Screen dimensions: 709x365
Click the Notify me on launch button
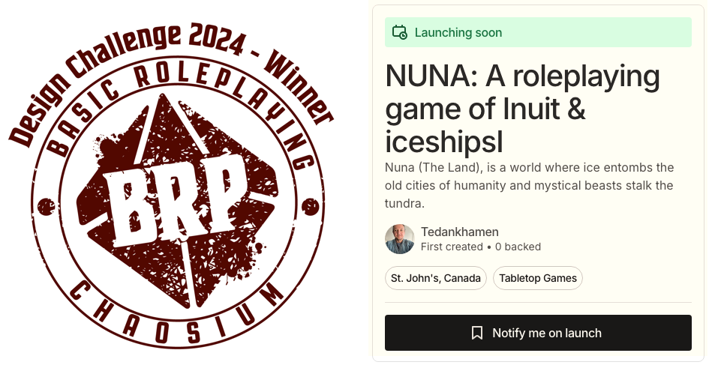538,333
